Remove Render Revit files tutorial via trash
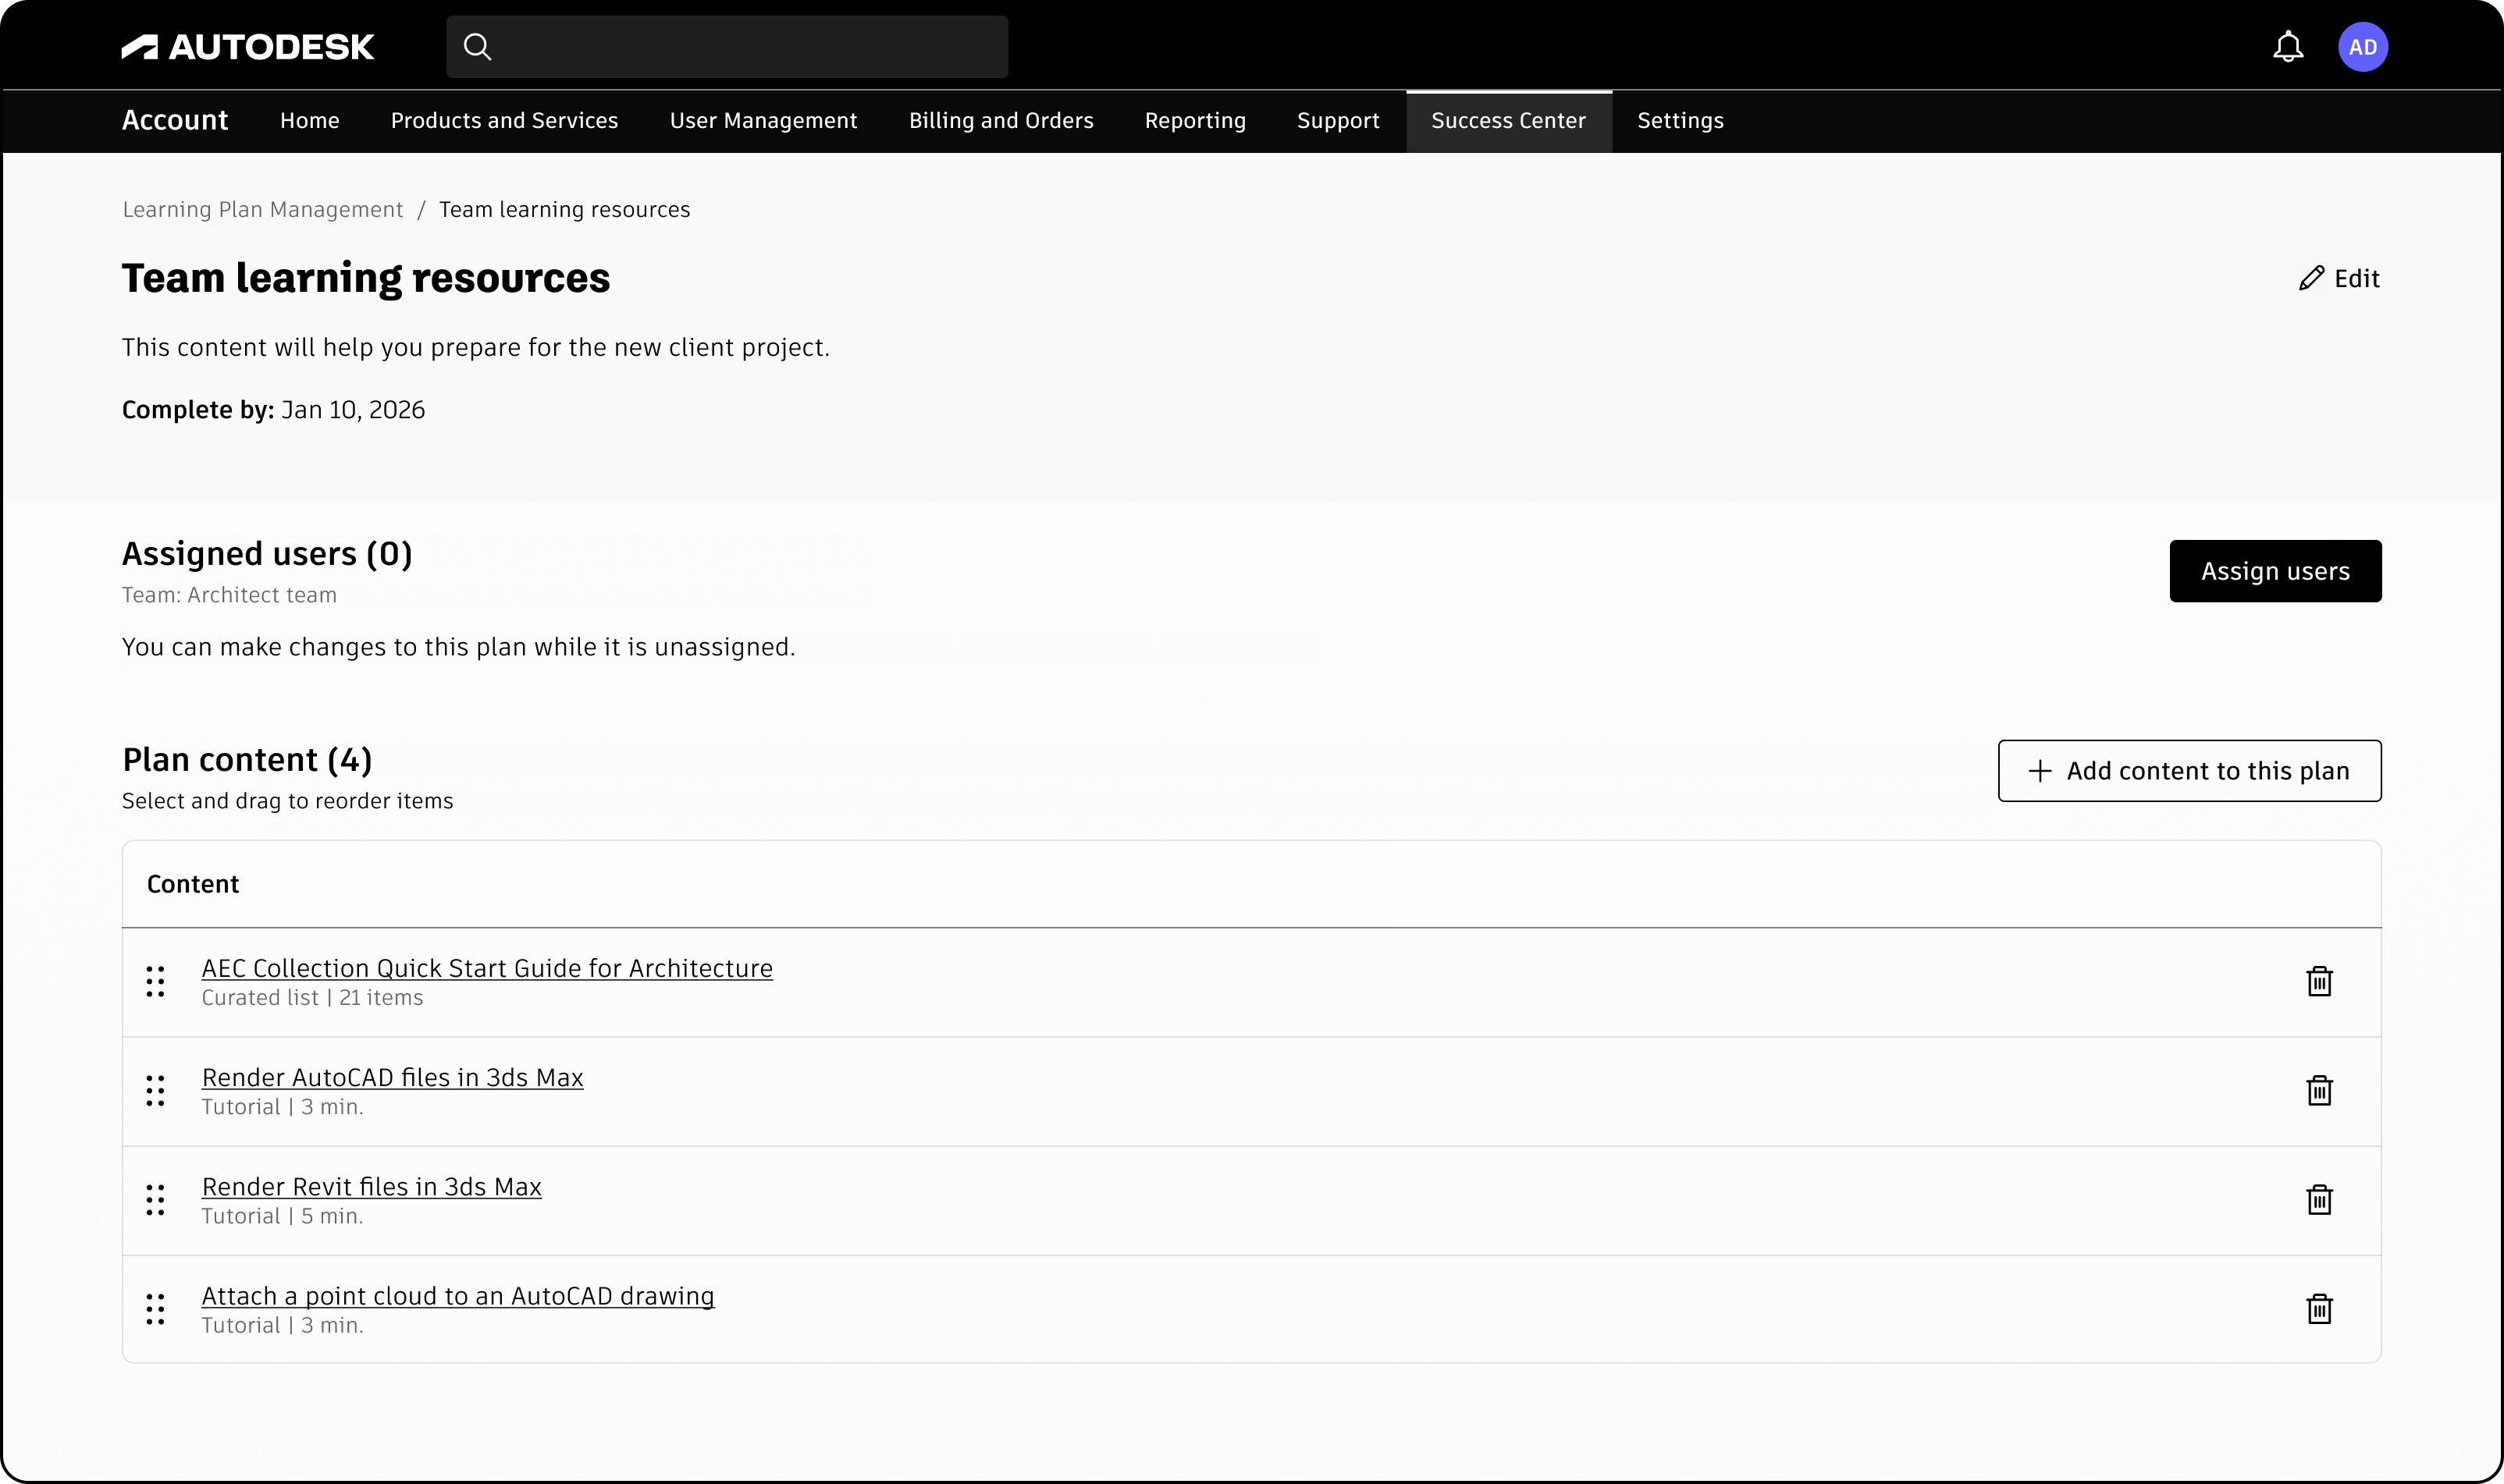This screenshot has width=2504, height=1484. 2318,1199
